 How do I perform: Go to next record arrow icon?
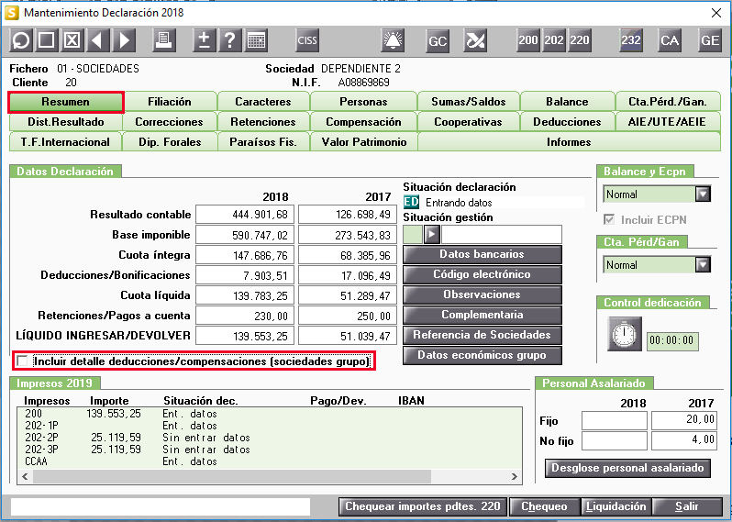point(124,40)
